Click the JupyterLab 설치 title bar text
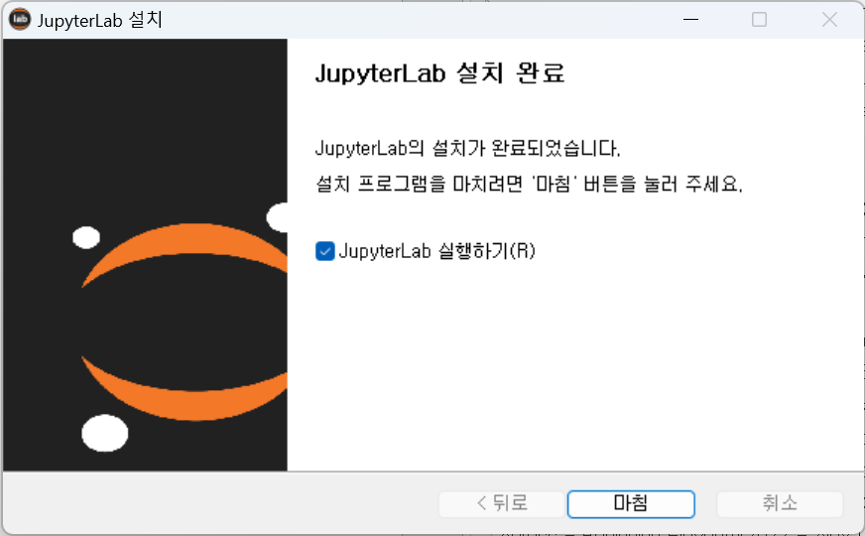Image resolution: width=865 pixels, height=536 pixels. tap(100, 21)
